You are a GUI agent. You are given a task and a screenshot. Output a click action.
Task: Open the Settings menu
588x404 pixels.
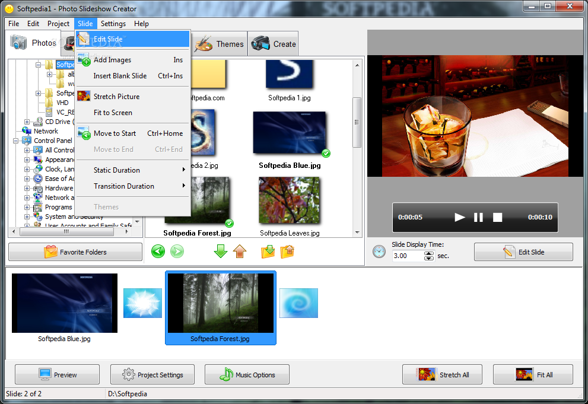click(113, 24)
